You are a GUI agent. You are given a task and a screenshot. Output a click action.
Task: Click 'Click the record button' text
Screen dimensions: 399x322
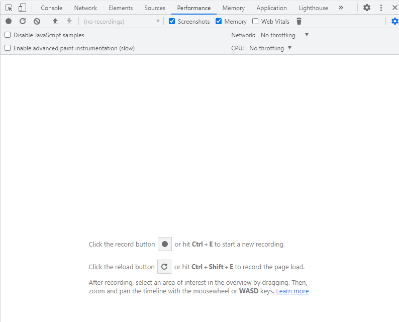pos(122,244)
